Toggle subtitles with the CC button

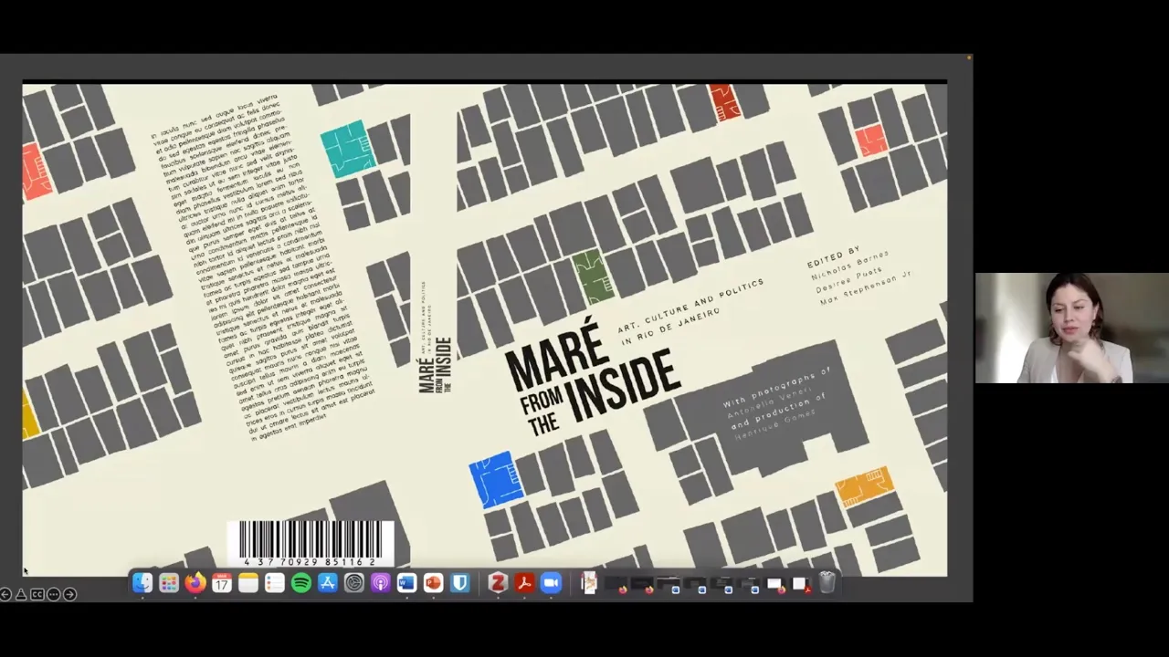pos(37,594)
